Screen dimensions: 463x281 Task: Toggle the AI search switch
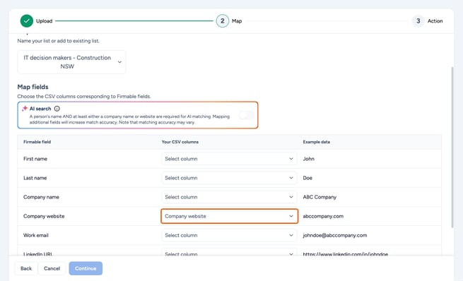click(x=247, y=115)
